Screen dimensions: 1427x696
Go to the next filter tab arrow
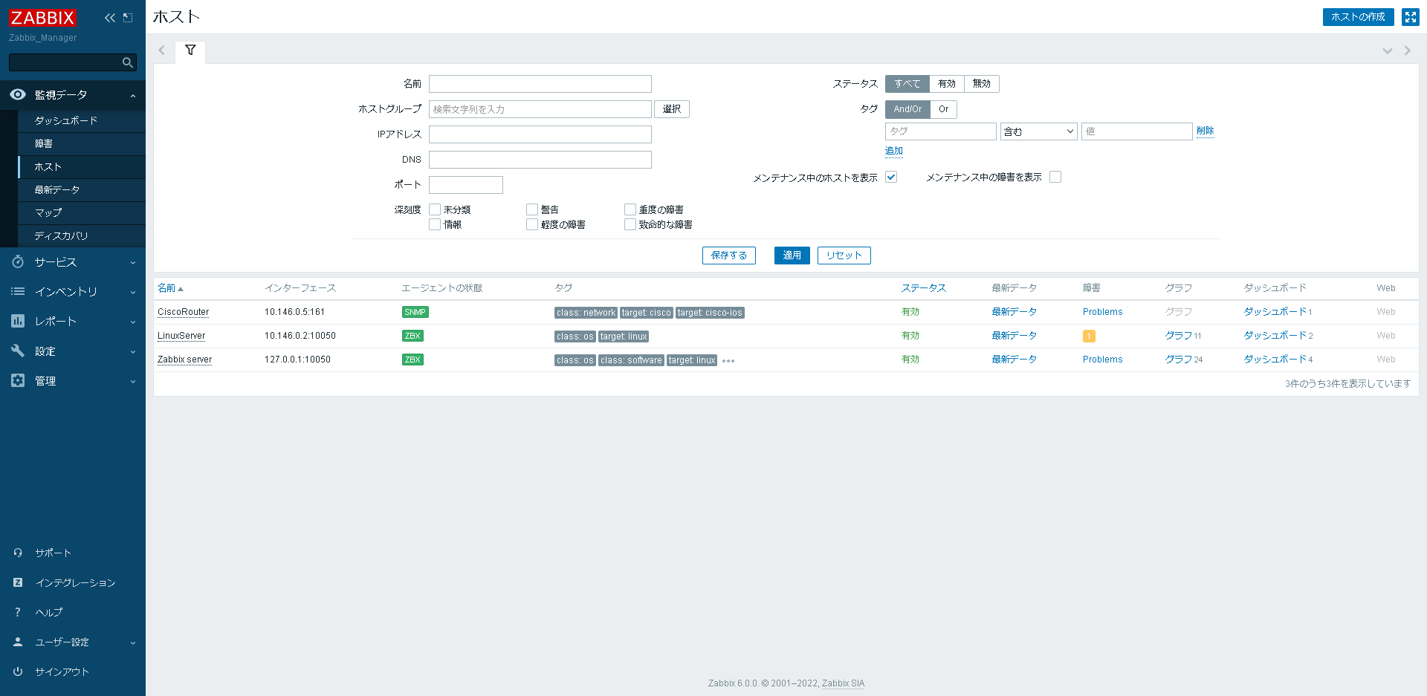coord(1407,51)
